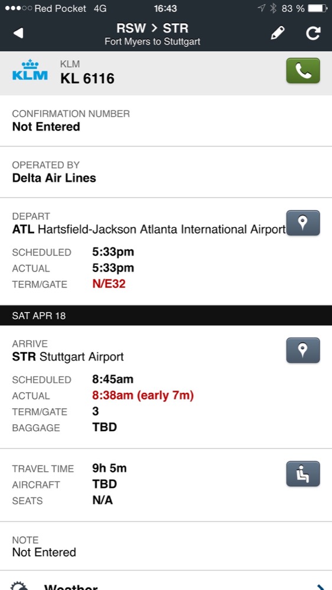
Task: Tap the battery indicator in status bar
Action: point(317,8)
